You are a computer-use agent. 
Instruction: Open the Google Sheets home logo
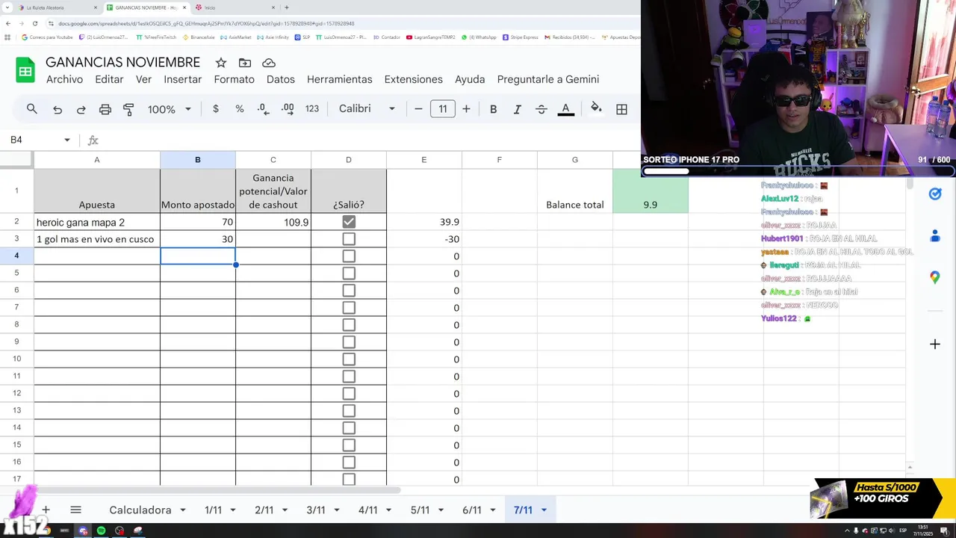tap(25, 70)
